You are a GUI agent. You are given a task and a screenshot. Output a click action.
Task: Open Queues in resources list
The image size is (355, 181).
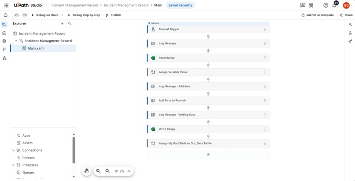pyautogui.click(x=28, y=173)
